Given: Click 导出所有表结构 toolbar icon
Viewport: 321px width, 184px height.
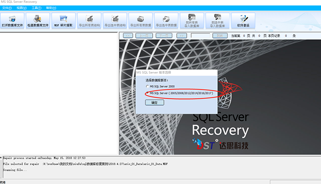Looking at the screenshot, I should [89, 21].
